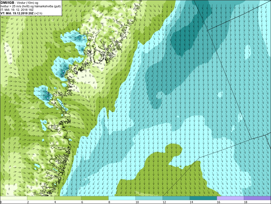271x204 pixels.
Task: Click the 0–2 m/s pale legend swatch
Action: click(14, 198)
